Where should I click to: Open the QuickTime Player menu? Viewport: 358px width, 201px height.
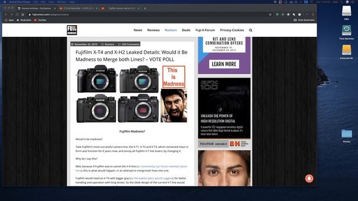(20, 2)
